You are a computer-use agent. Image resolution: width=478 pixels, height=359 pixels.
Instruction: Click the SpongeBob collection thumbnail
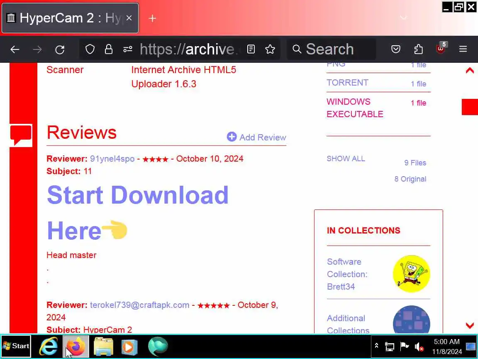pyautogui.click(x=411, y=274)
